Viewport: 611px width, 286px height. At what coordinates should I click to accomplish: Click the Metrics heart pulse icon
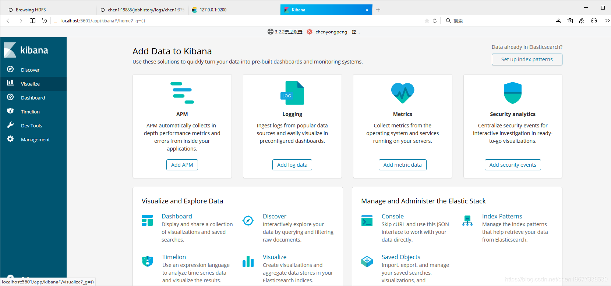tap(403, 93)
